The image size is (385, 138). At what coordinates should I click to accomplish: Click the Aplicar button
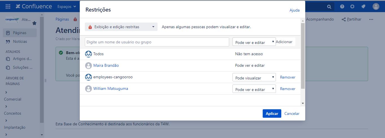(272, 113)
